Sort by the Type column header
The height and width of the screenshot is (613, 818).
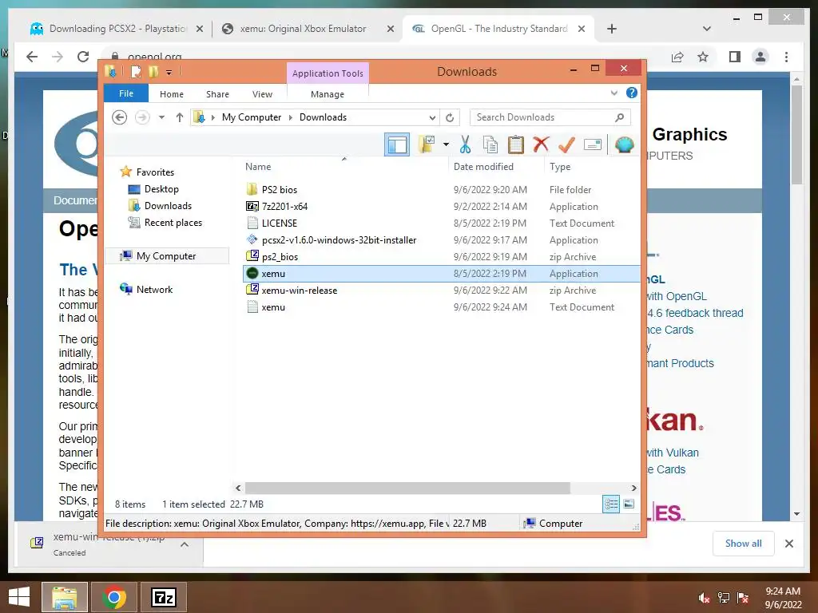[x=560, y=167]
